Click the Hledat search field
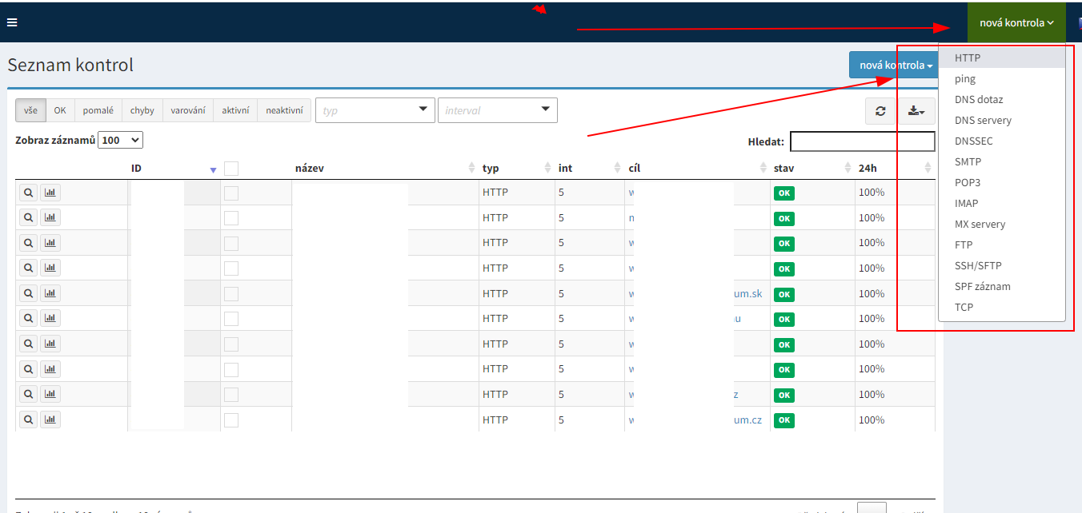 (x=863, y=141)
